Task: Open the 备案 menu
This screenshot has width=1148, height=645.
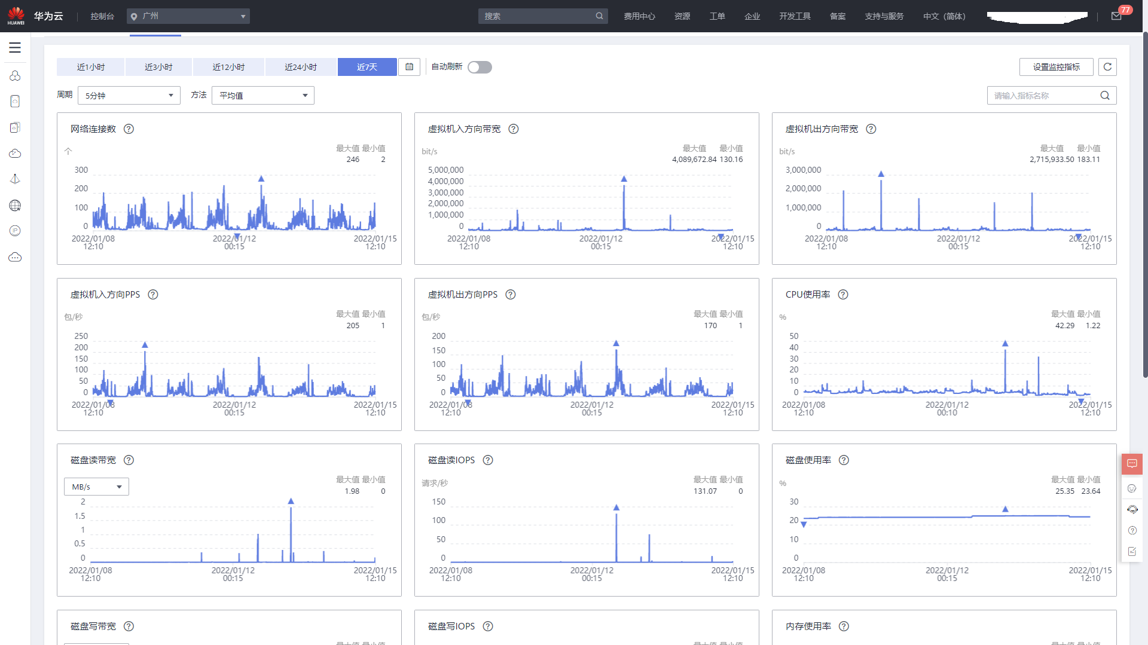Action: tap(838, 16)
